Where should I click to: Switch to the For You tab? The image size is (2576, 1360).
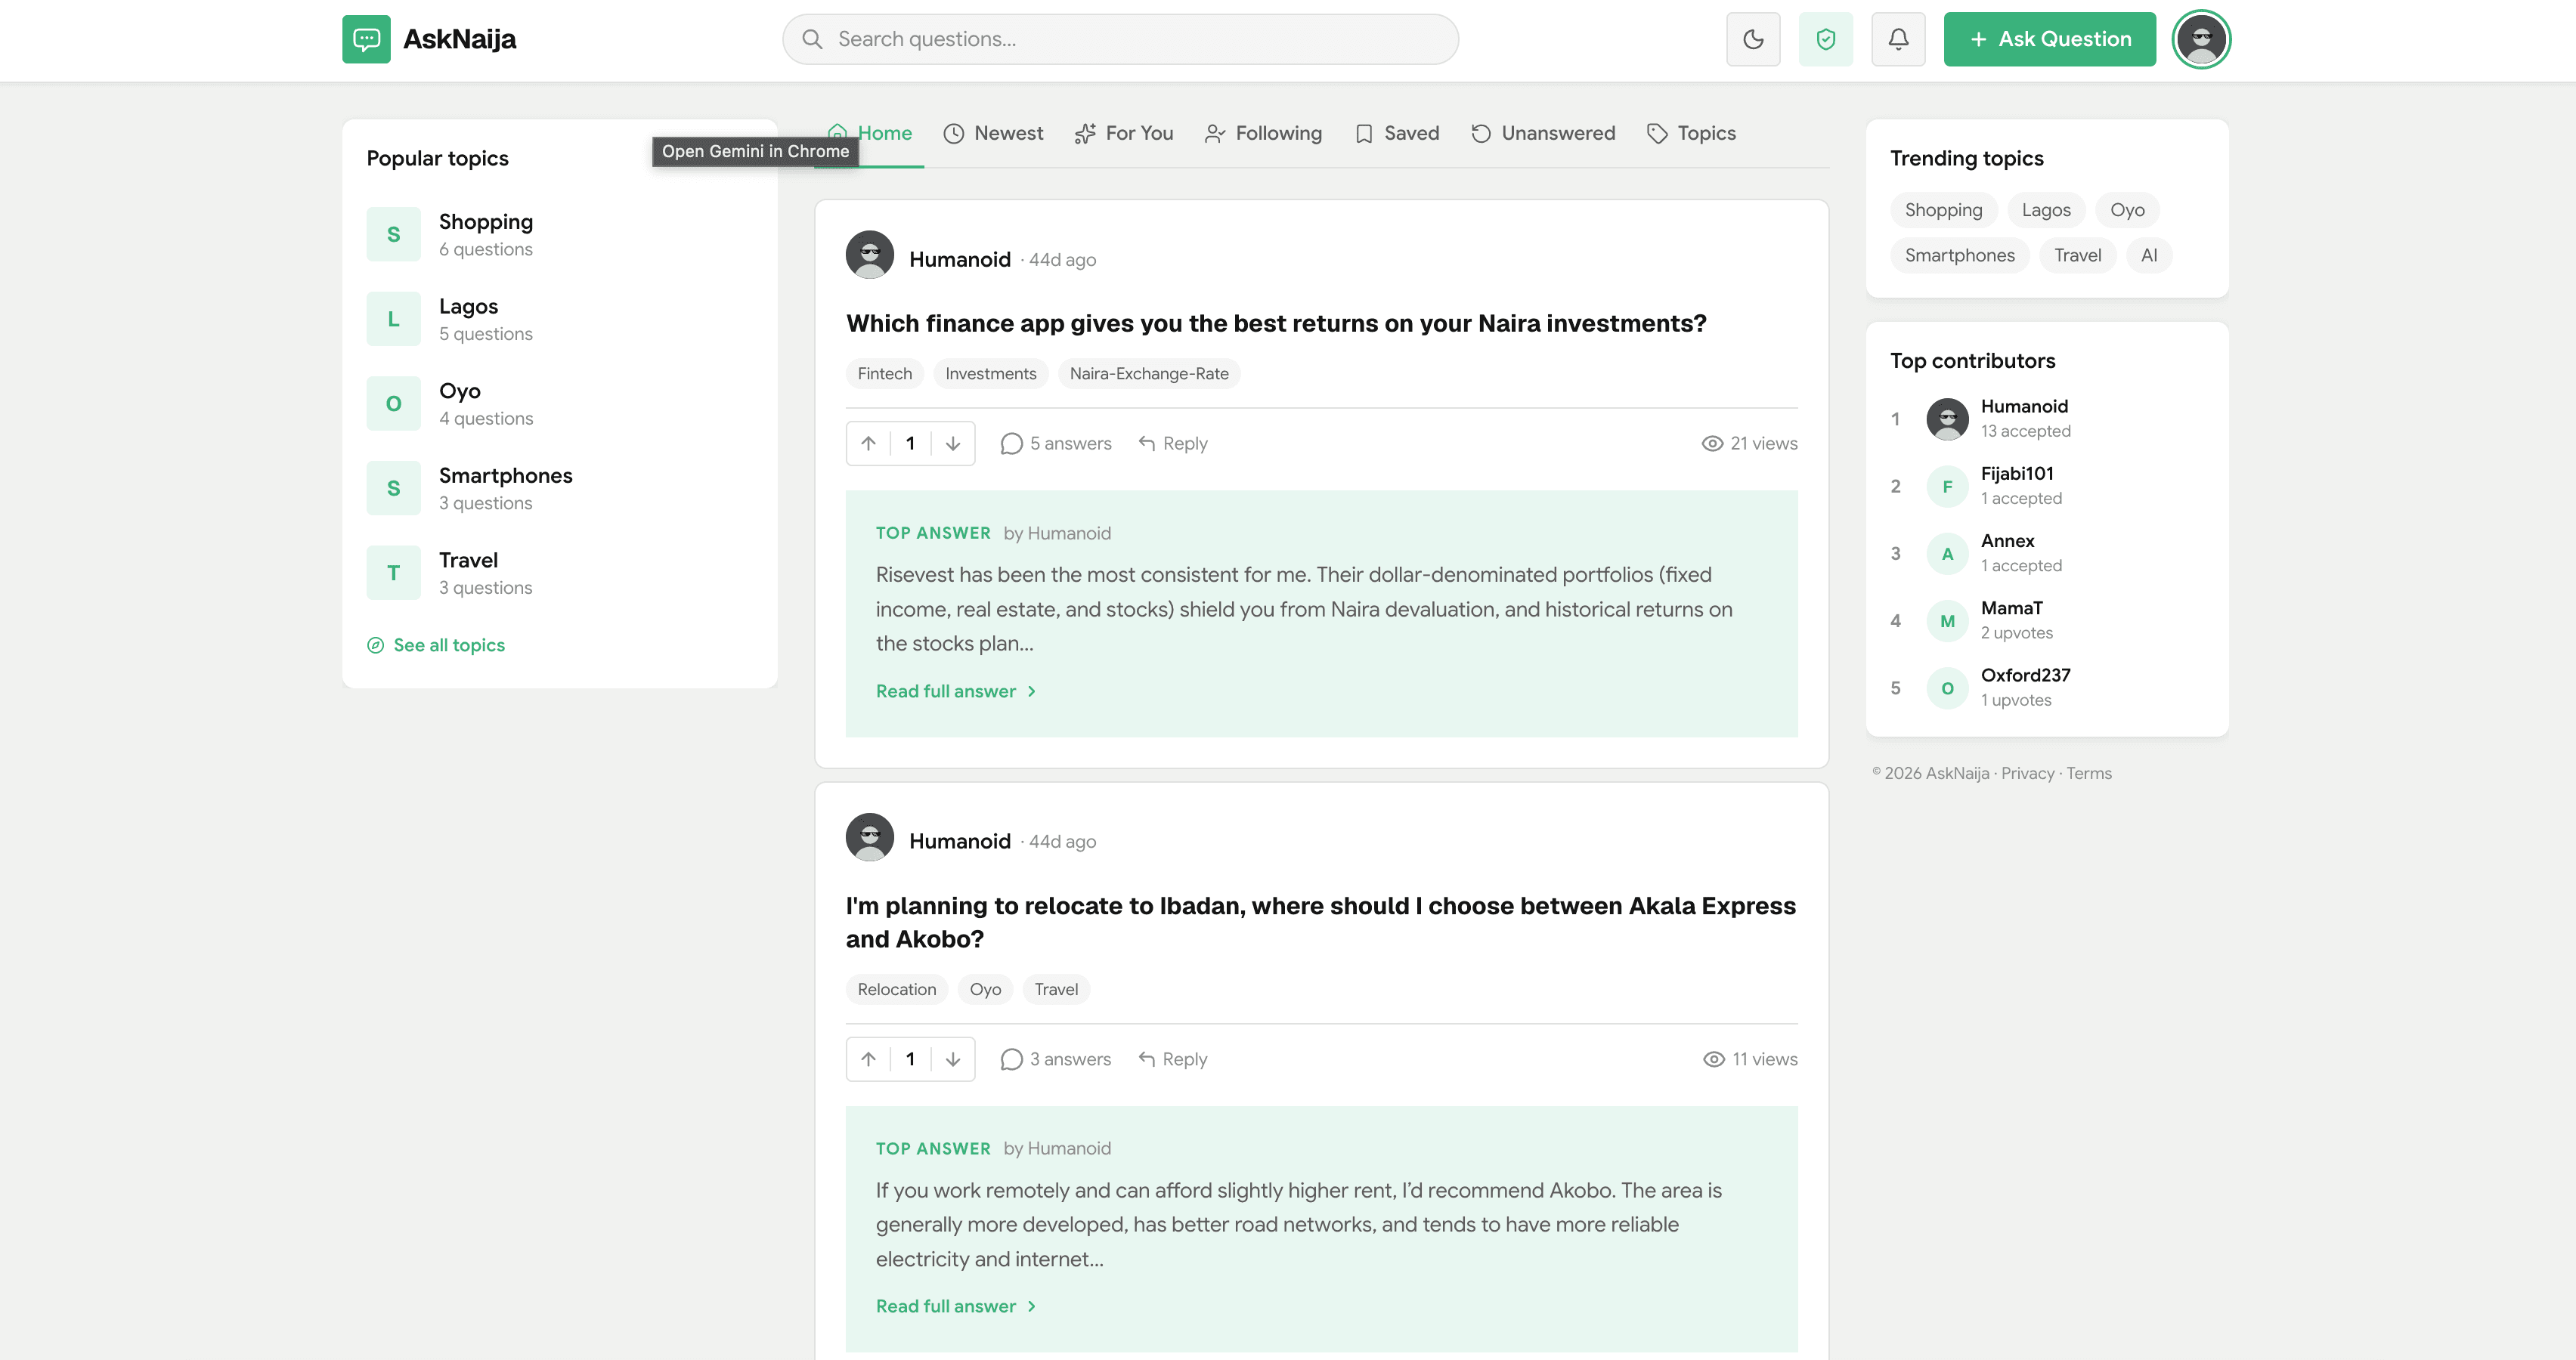pyautogui.click(x=1124, y=133)
